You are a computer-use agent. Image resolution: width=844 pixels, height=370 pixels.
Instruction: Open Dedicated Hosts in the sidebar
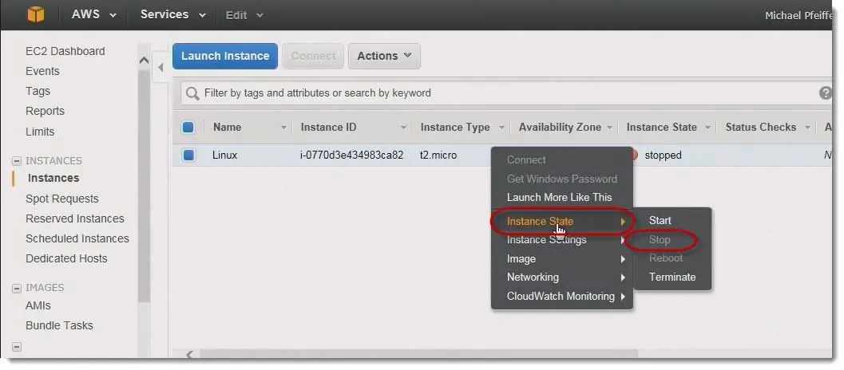click(66, 258)
